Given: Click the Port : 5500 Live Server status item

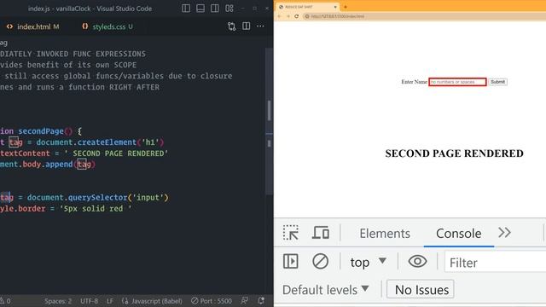Looking at the screenshot, I should point(212,301).
